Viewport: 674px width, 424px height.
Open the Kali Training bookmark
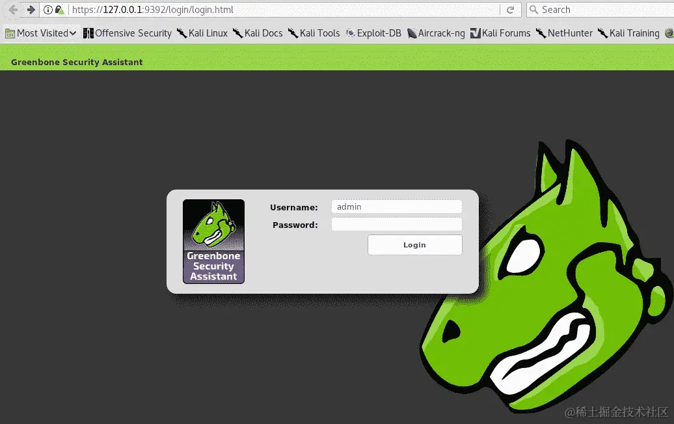628,33
